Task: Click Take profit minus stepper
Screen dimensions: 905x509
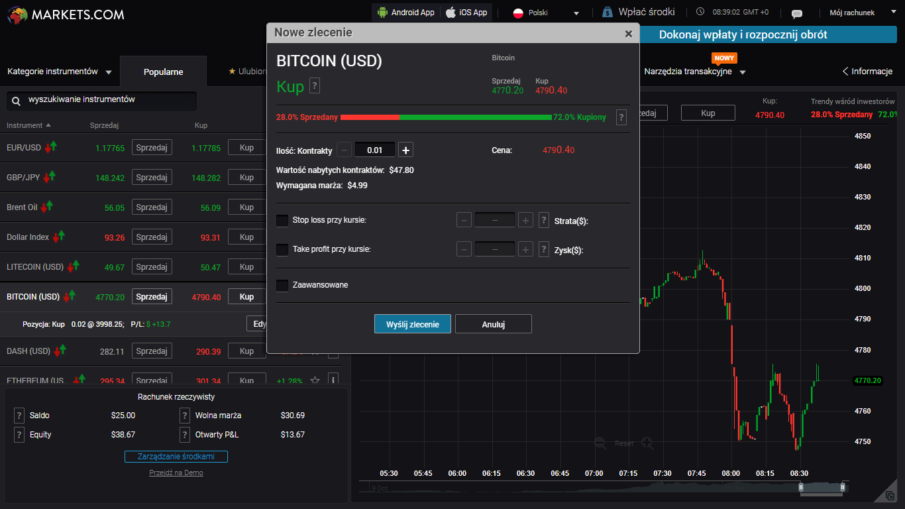Action: pos(464,250)
